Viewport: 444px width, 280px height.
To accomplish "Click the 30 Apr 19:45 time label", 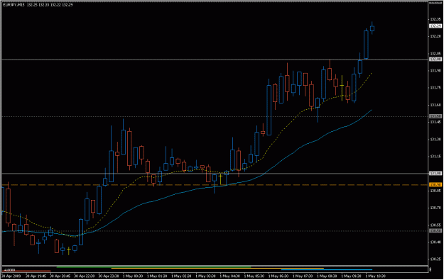I will click(36, 276).
